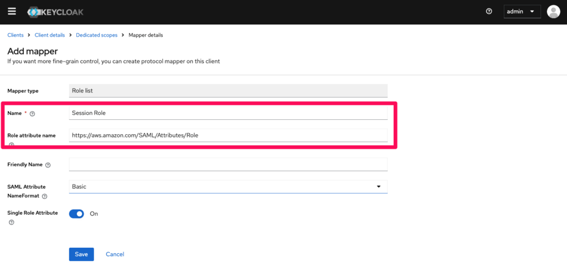Navigate to Client details breadcrumb
The width and height of the screenshot is (567, 270).
pyautogui.click(x=50, y=35)
